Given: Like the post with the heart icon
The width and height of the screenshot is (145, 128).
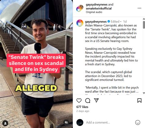Looking at the screenshot, I should [x=79, y=101].
